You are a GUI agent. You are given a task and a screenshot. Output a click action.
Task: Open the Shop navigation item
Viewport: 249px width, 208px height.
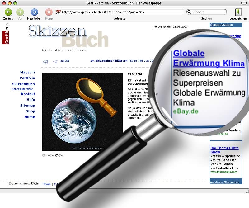(x=30, y=111)
